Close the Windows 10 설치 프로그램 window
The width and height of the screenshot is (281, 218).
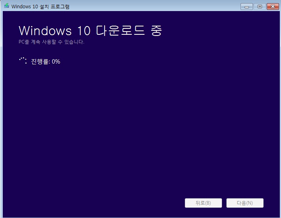click(x=273, y=6)
